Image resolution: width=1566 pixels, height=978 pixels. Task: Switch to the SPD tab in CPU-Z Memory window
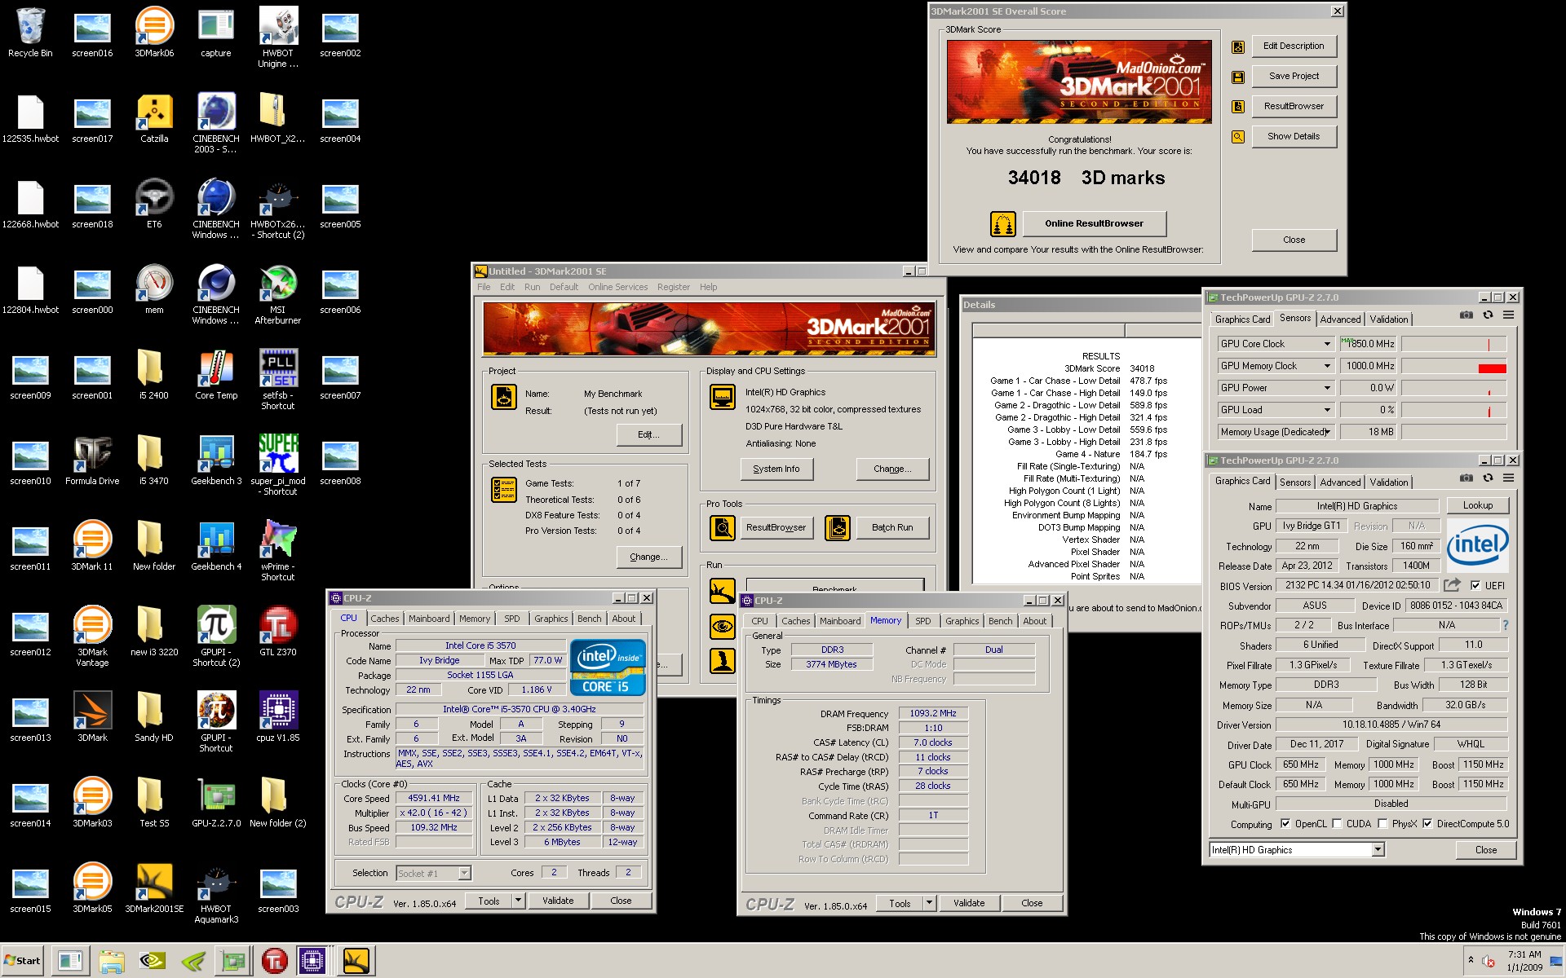922,621
